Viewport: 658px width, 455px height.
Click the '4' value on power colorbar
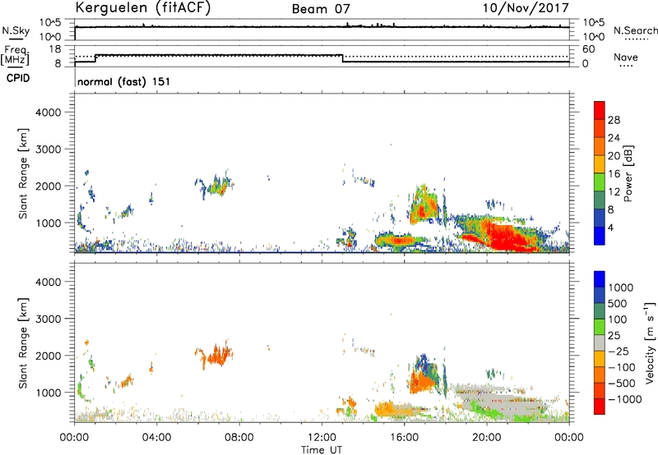610,227
